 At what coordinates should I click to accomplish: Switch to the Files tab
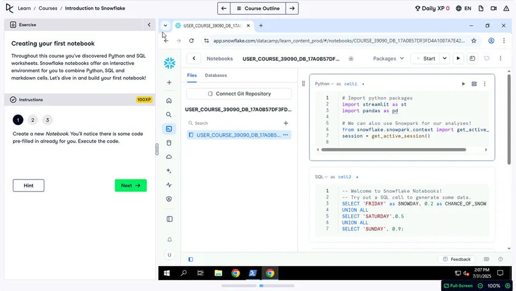pyautogui.click(x=192, y=75)
